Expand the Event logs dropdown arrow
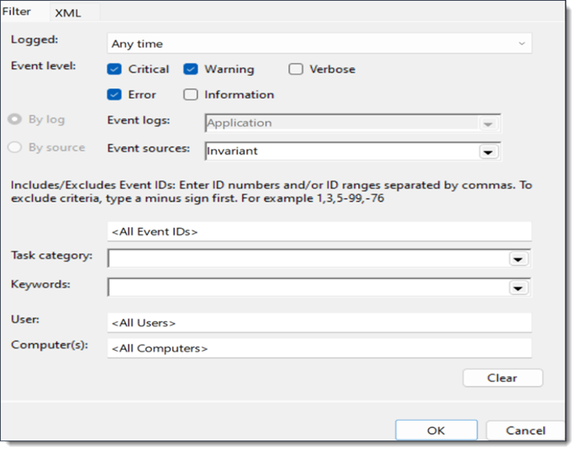The height and width of the screenshot is (452, 577). 488,123
